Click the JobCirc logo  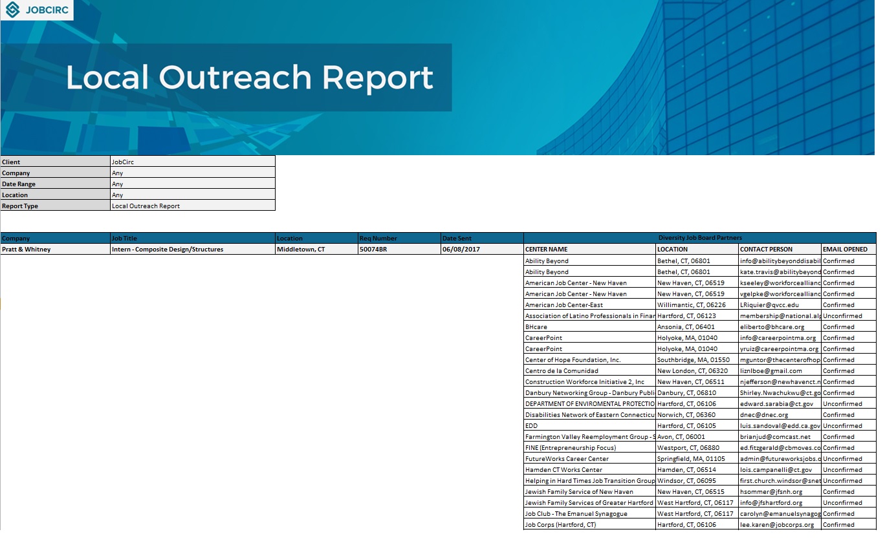click(x=37, y=10)
